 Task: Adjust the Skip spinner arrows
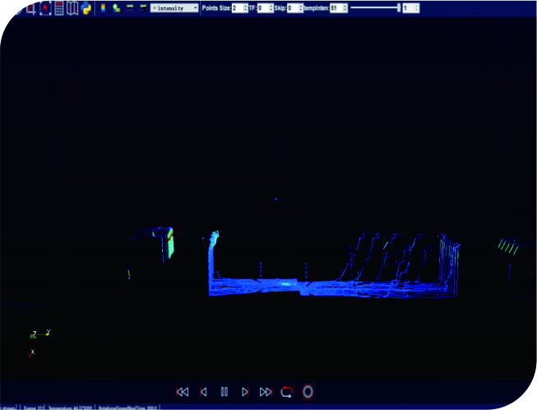click(301, 8)
